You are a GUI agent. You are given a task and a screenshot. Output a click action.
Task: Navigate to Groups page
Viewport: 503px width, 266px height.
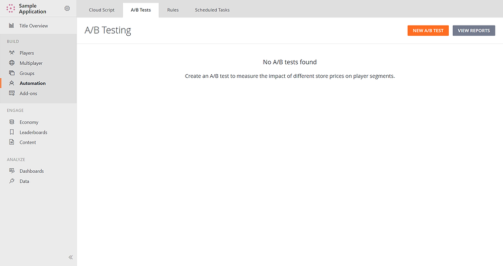coord(27,73)
